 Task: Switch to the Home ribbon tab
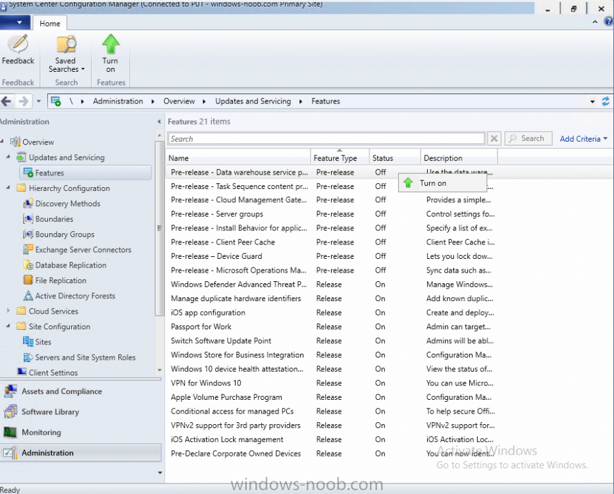50,24
